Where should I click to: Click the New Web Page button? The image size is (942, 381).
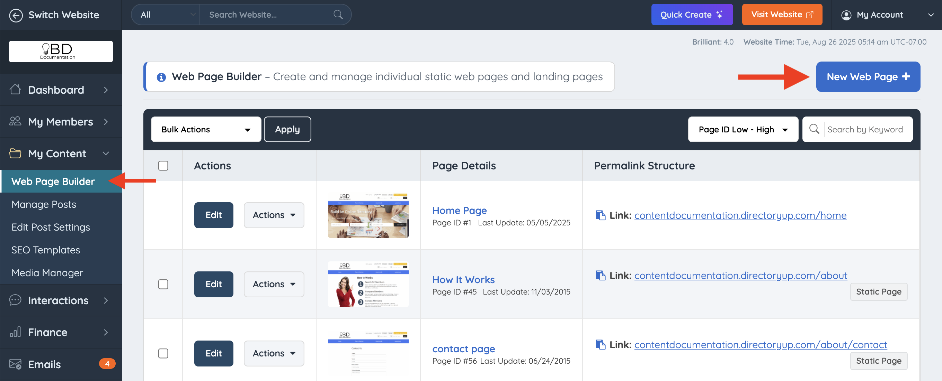(868, 77)
